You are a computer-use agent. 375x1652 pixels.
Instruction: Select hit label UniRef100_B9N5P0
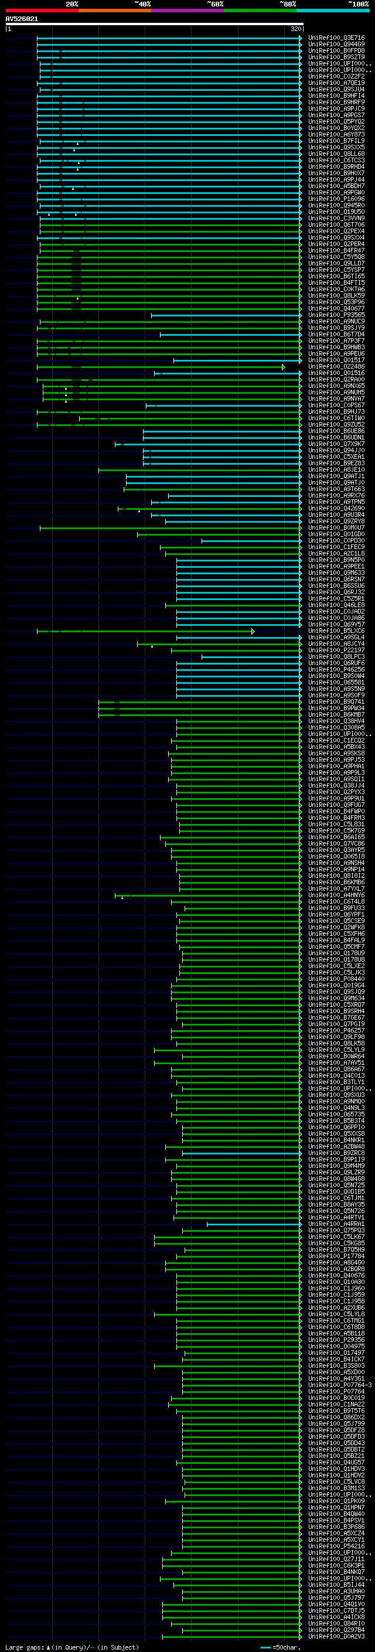coord(336,560)
